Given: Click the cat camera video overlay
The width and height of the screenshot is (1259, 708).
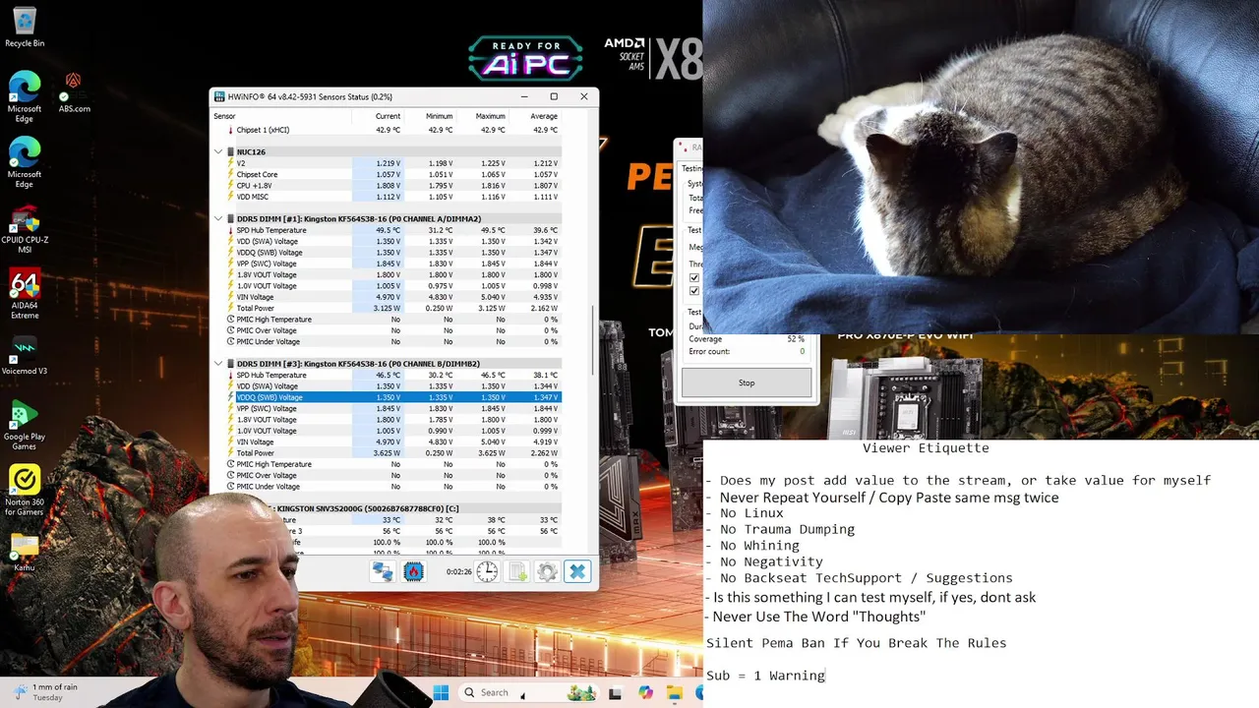Looking at the screenshot, I should point(981,167).
